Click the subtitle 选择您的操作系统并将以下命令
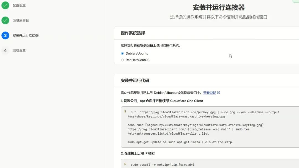 (x=218, y=17)
